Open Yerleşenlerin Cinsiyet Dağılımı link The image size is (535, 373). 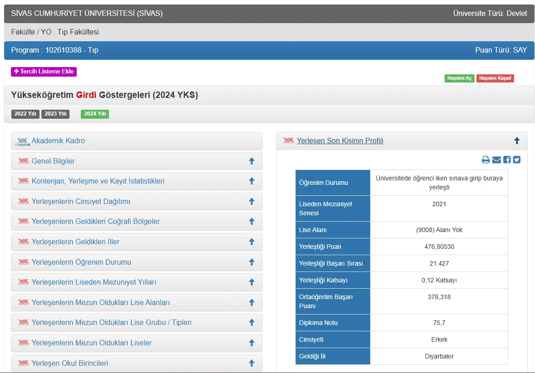coord(81,201)
